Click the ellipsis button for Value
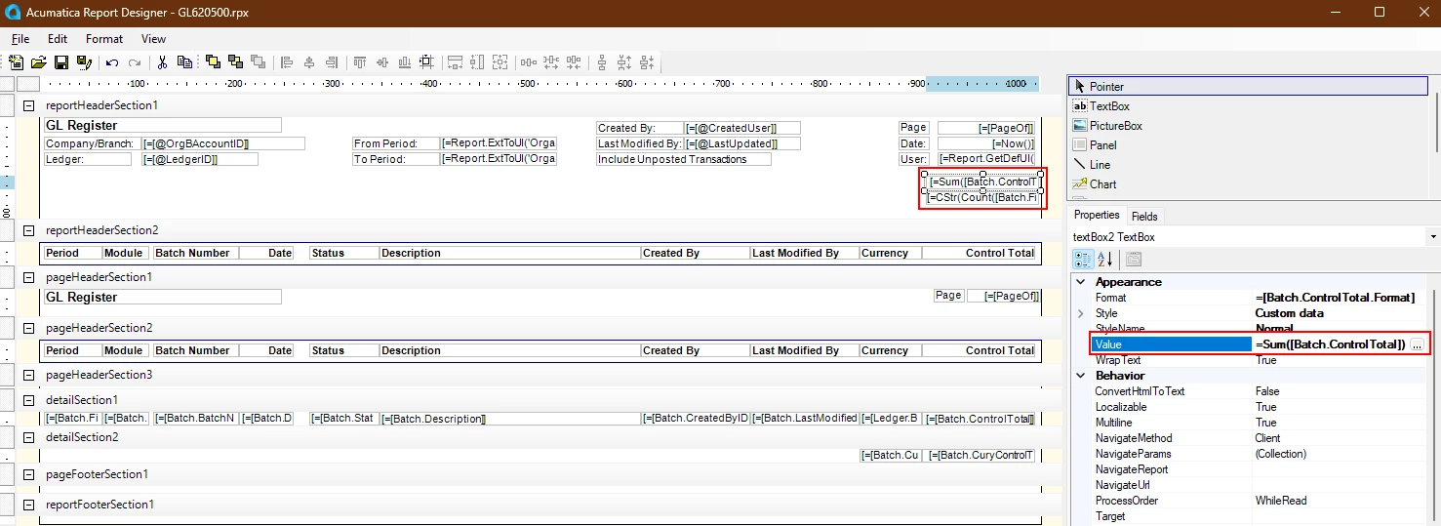 click(1418, 344)
